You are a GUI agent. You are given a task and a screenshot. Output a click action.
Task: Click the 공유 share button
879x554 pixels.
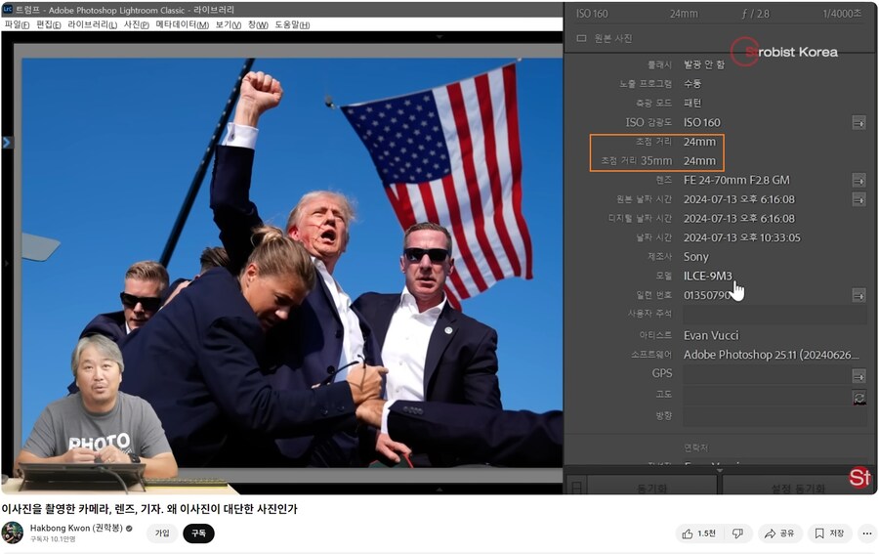[x=780, y=533]
